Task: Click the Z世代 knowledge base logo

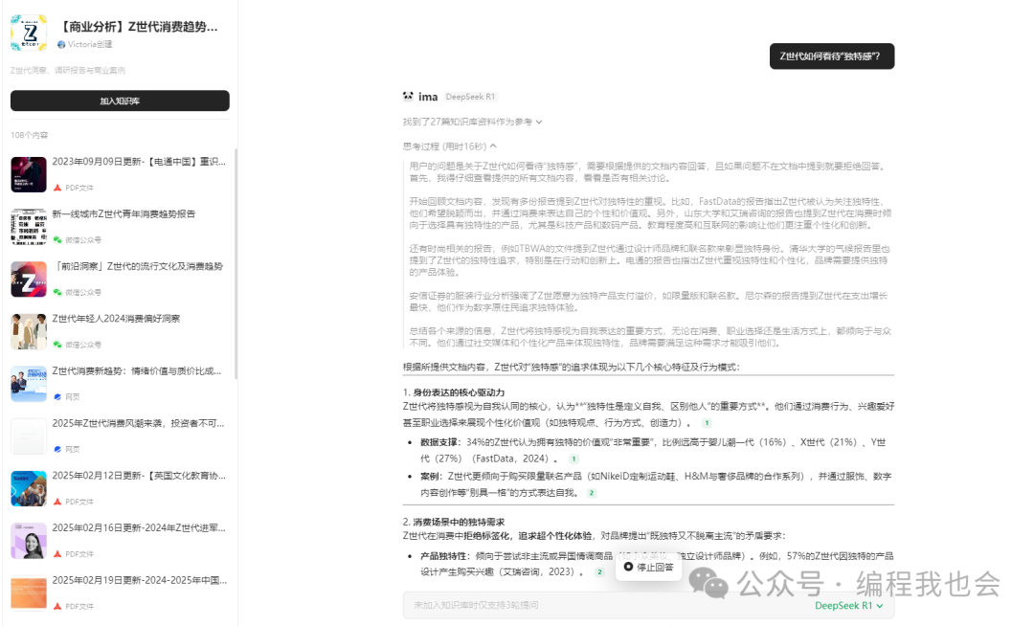Action: pyautogui.click(x=29, y=33)
